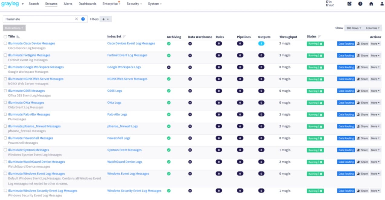Open the user profile icon
The height and width of the screenshot is (200, 385).
(x=381, y=4)
